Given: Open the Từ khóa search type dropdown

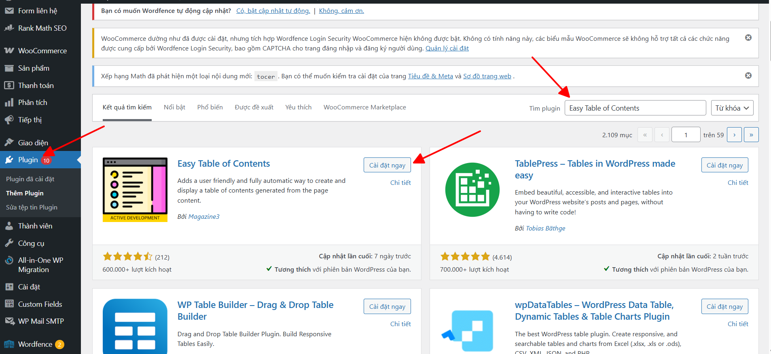Looking at the screenshot, I should pos(732,108).
